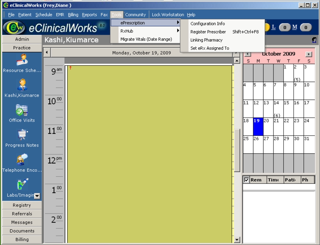This screenshot has width=320, height=245.
Task: Select Linking Pharmacy menu entry
Action: (222, 40)
